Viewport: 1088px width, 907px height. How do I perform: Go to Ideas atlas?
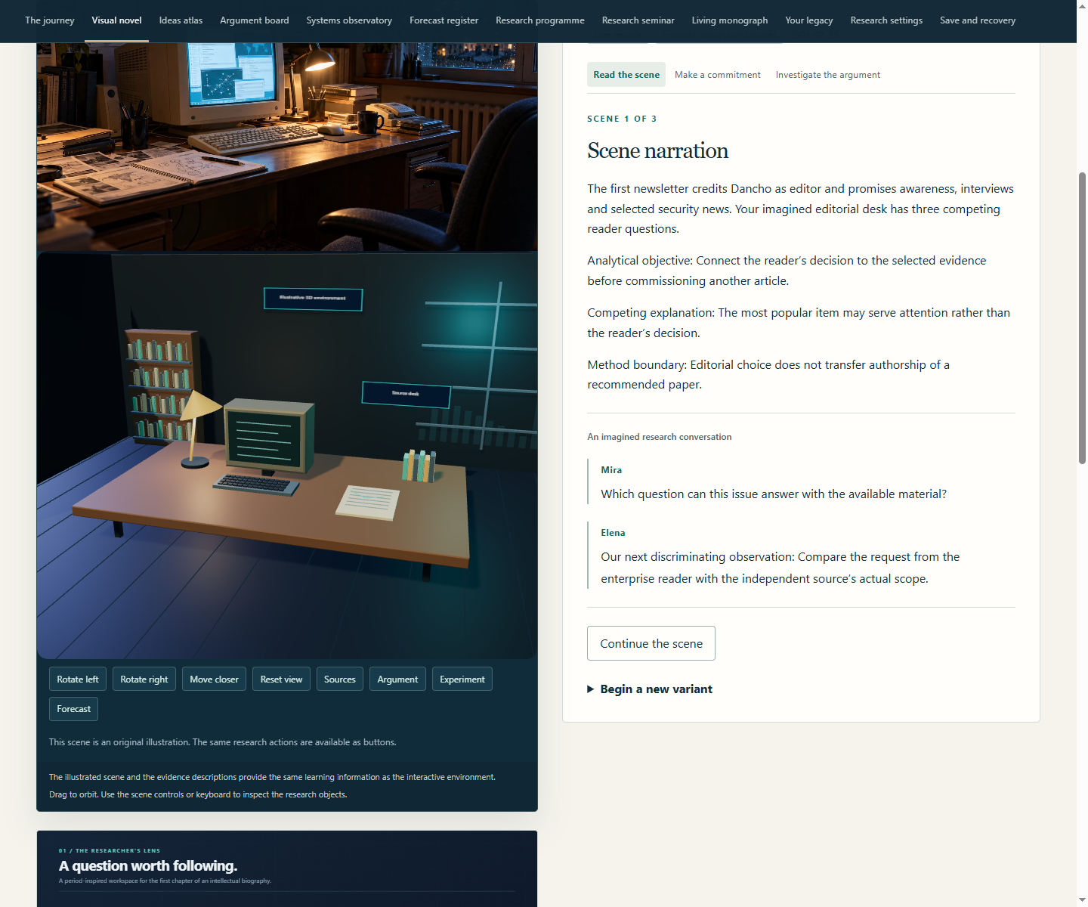tap(181, 20)
